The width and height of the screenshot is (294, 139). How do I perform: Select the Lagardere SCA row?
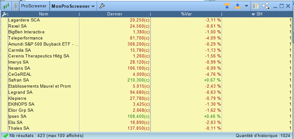146,20
